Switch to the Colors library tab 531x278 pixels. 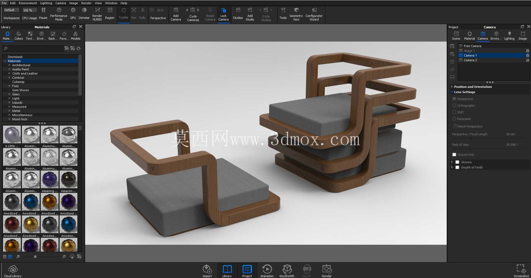[x=19, y=36]
